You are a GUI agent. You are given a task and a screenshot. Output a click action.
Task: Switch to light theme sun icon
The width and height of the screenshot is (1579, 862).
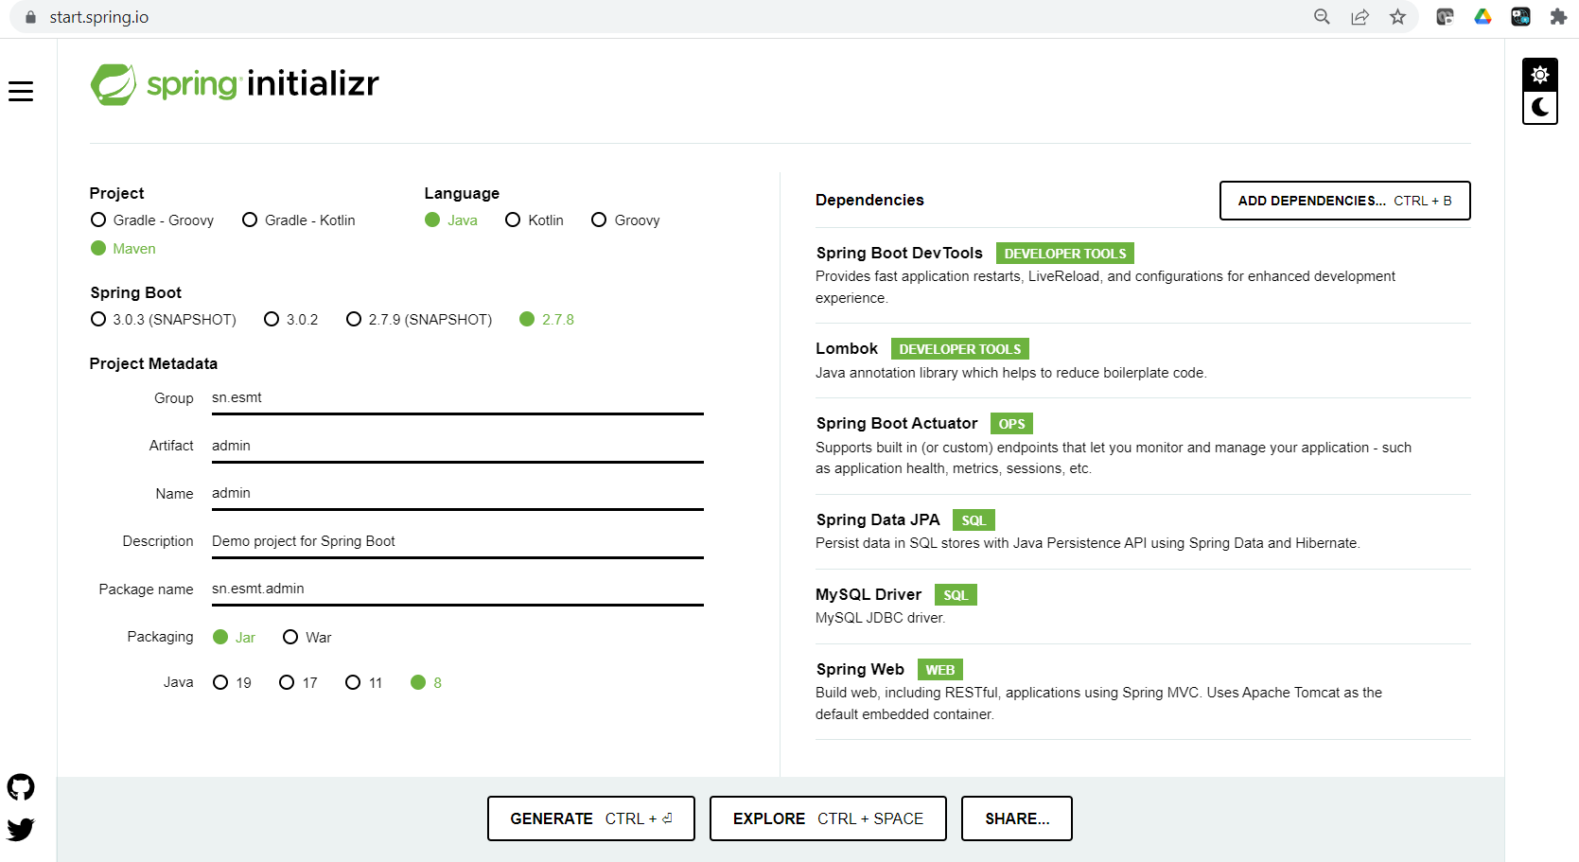click(x=1540, y=75)
